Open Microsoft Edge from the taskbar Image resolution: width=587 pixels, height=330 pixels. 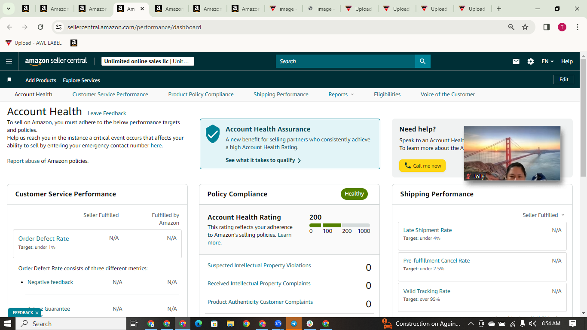(x=198, y=324)
